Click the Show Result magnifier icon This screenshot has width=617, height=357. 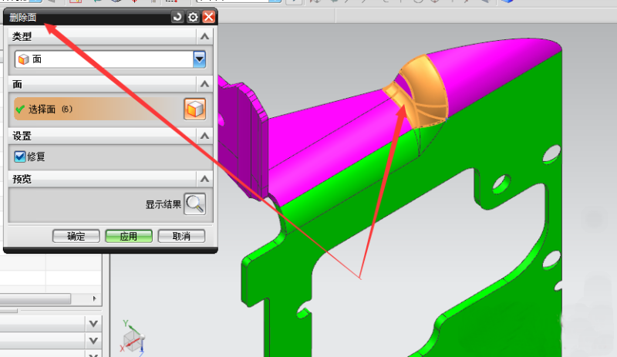tap(194, 204)
